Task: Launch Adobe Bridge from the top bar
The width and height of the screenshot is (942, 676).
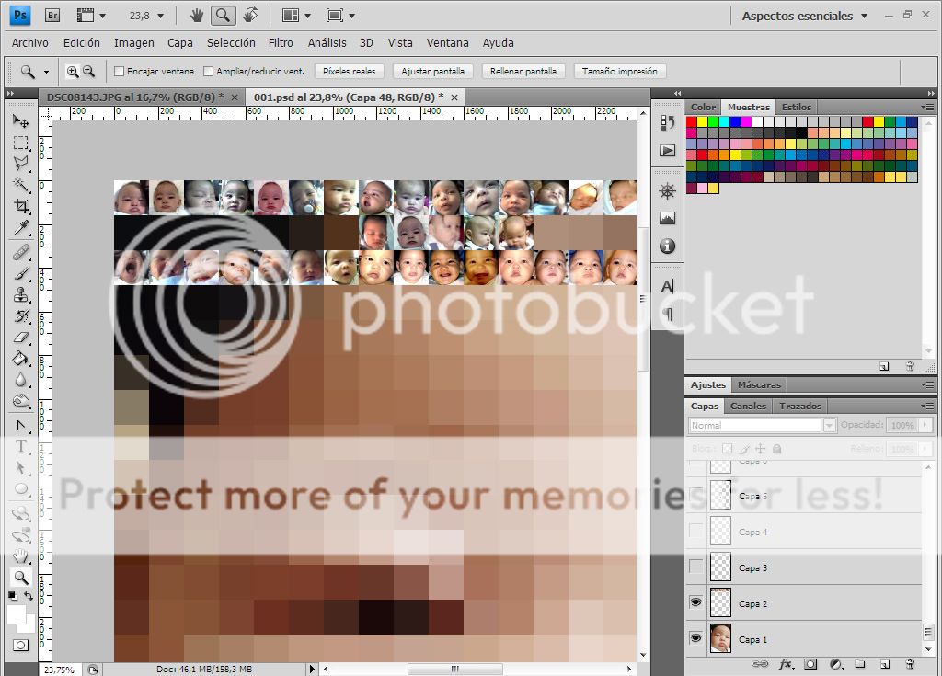Action: point(52,16)
